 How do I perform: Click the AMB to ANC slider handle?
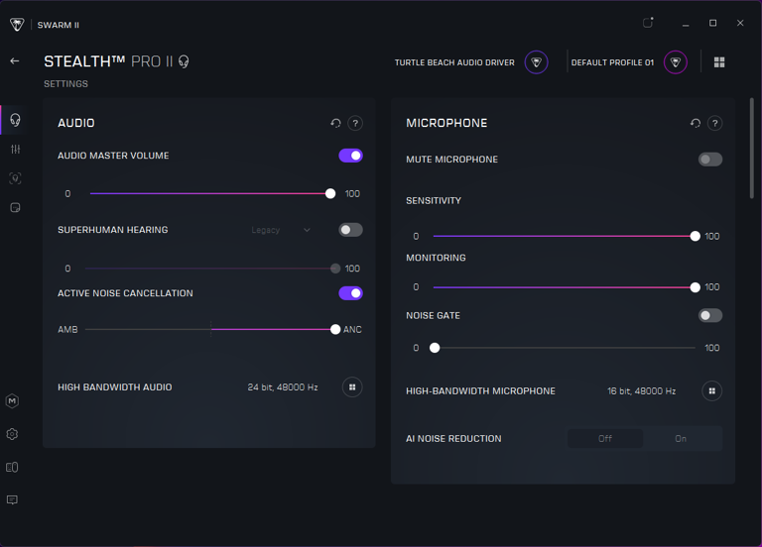335,330
